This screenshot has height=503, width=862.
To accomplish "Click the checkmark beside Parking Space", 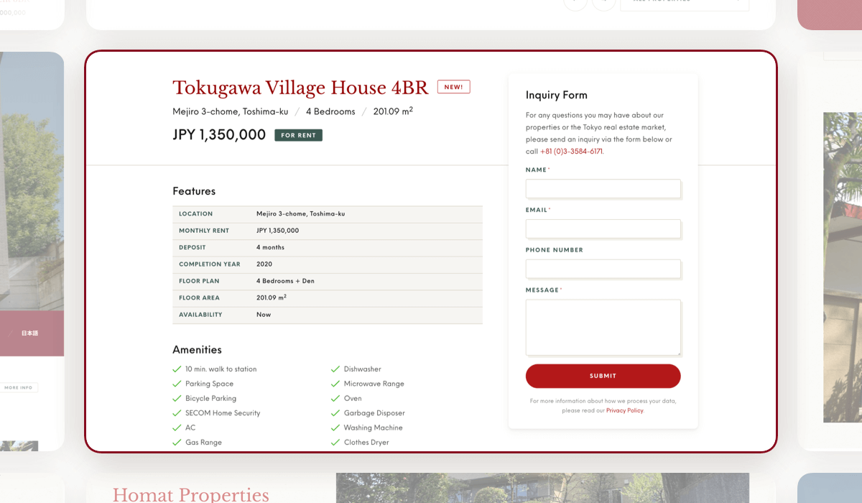I will pos(177,384).
